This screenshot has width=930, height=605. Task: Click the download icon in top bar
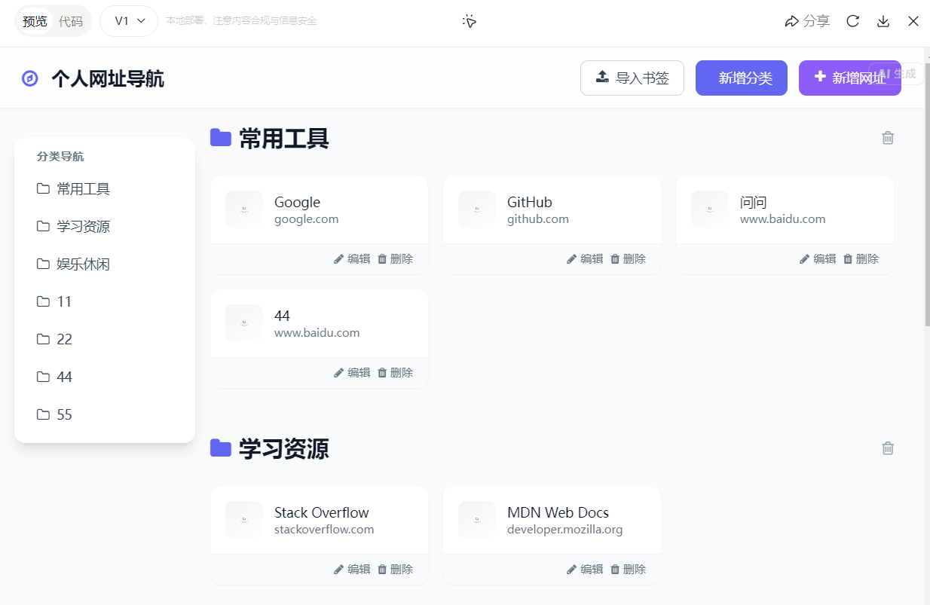[x=883, y=21]
